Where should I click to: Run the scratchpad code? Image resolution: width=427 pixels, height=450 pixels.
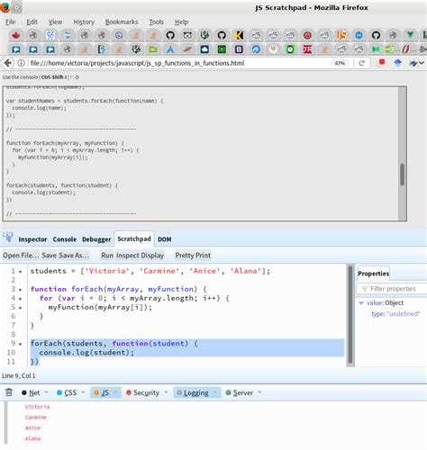[107, 256]
